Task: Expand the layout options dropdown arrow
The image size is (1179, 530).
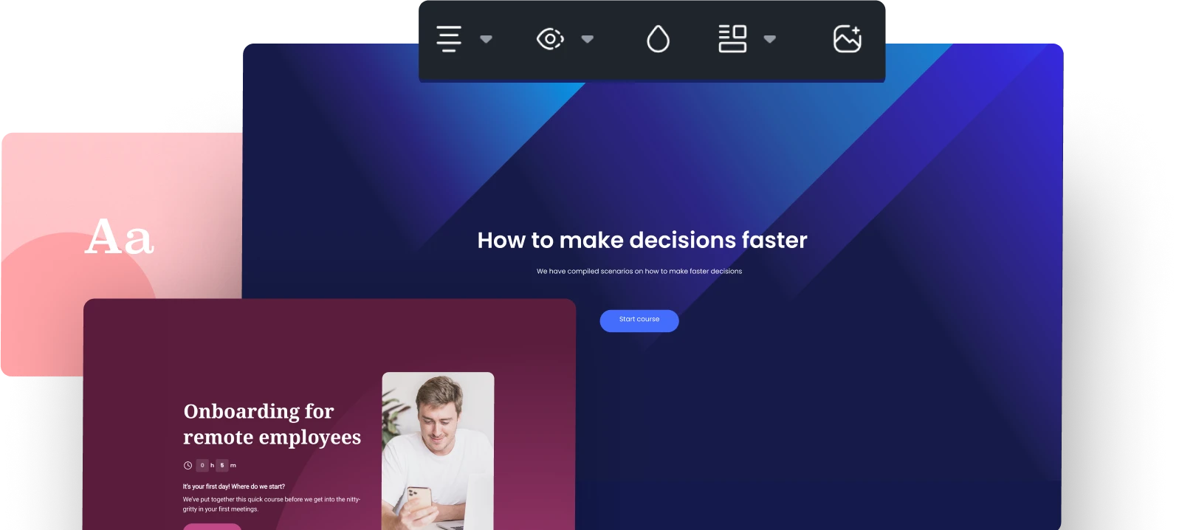Action: coord(770,39)
